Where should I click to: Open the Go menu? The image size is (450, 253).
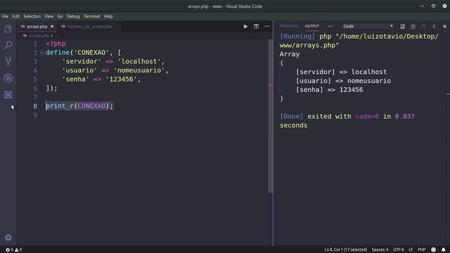(60, 16)
